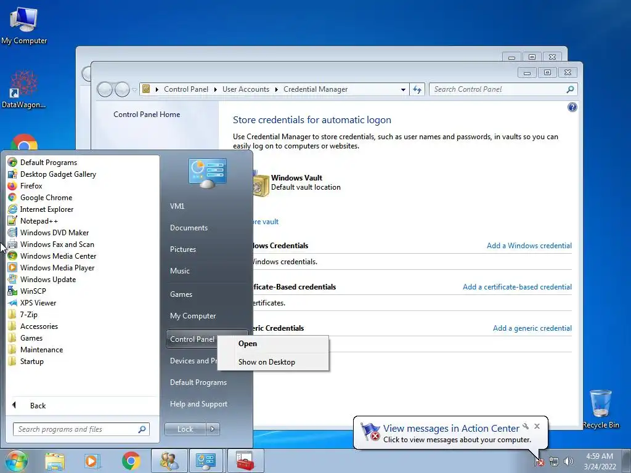Open Windows Fax and Scan
Image resolution: width=631 pixels, height=473 pixels.
[57, 244]
